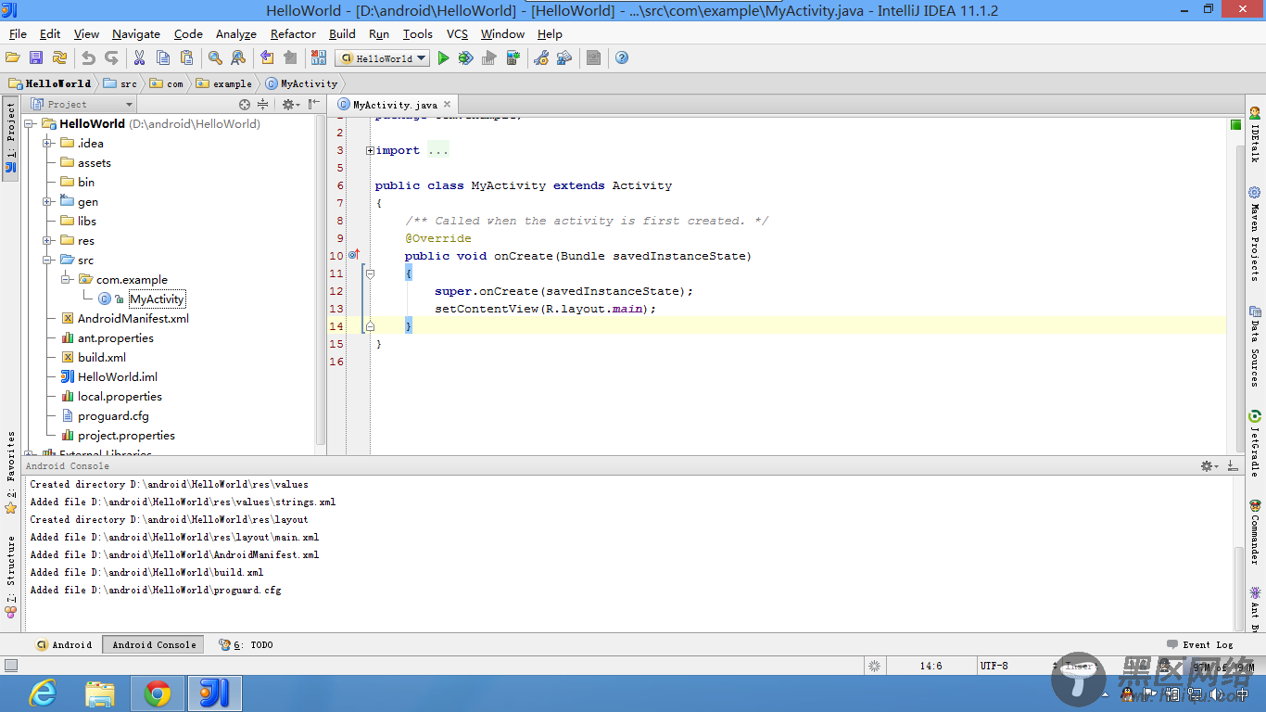
Task: Collapse the src folder node
Action: tap(47, 260)
